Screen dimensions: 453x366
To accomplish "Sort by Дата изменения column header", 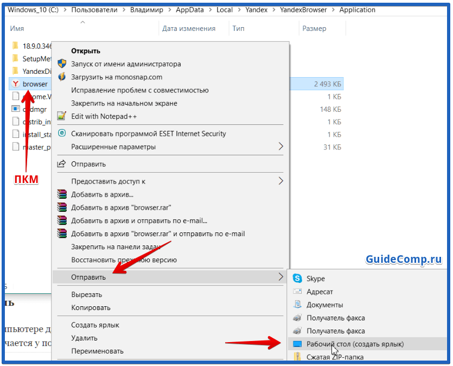I will 189,28.
